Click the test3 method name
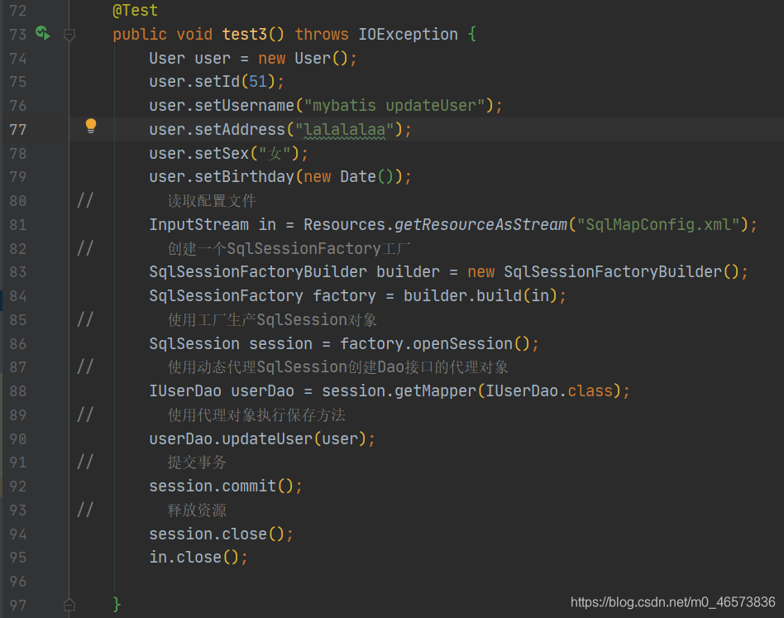 [x=245, y=34]
